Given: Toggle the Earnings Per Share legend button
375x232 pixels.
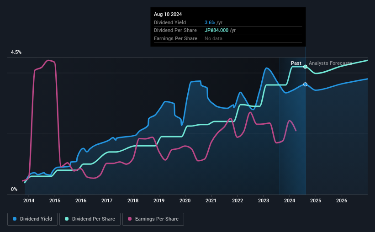Looking at the screenshot, I should [153, 219].
